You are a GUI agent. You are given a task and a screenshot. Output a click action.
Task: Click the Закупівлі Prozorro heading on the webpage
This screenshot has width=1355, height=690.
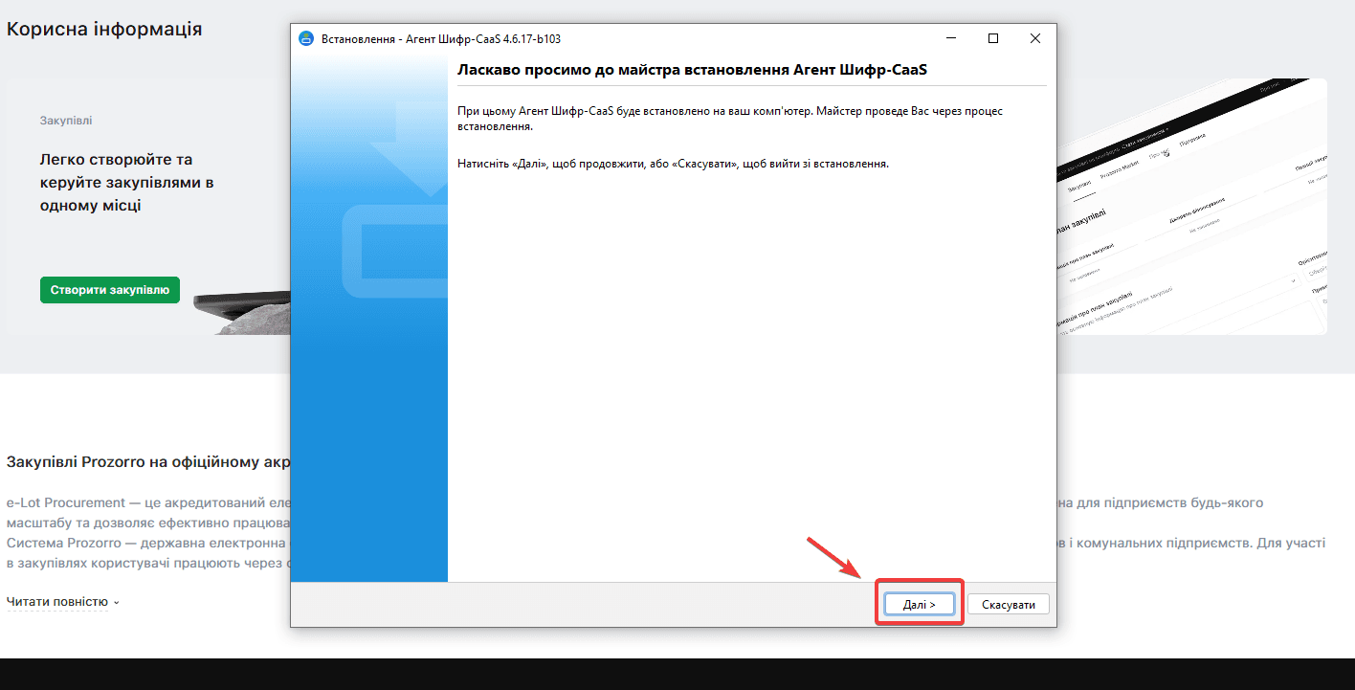(148, 461)
